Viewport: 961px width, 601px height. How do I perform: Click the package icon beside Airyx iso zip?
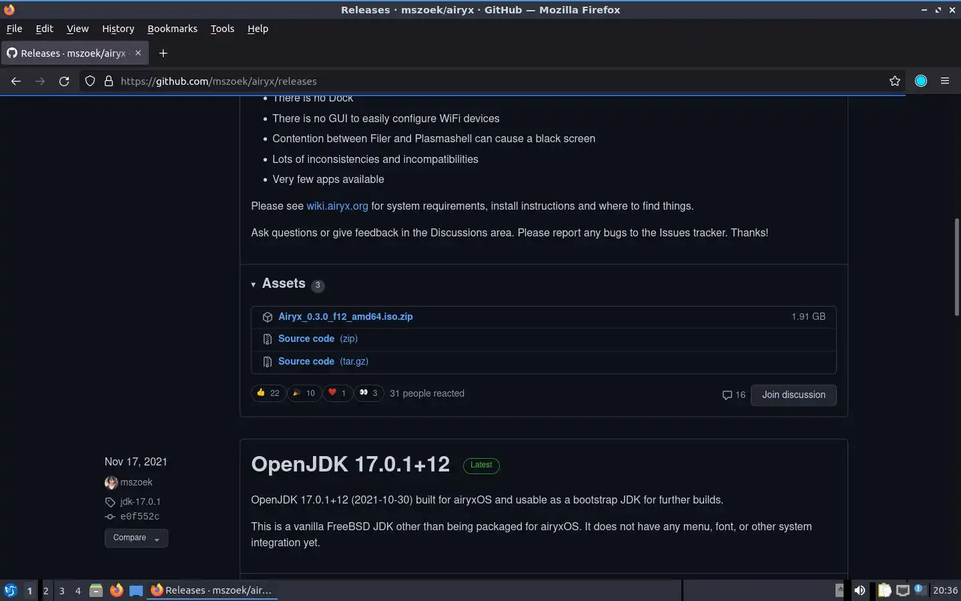click(268, 317)
